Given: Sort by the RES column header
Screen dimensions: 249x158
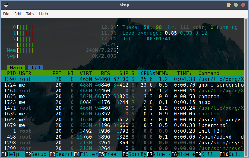Looking at the screenshot, I should coord(105,74).
